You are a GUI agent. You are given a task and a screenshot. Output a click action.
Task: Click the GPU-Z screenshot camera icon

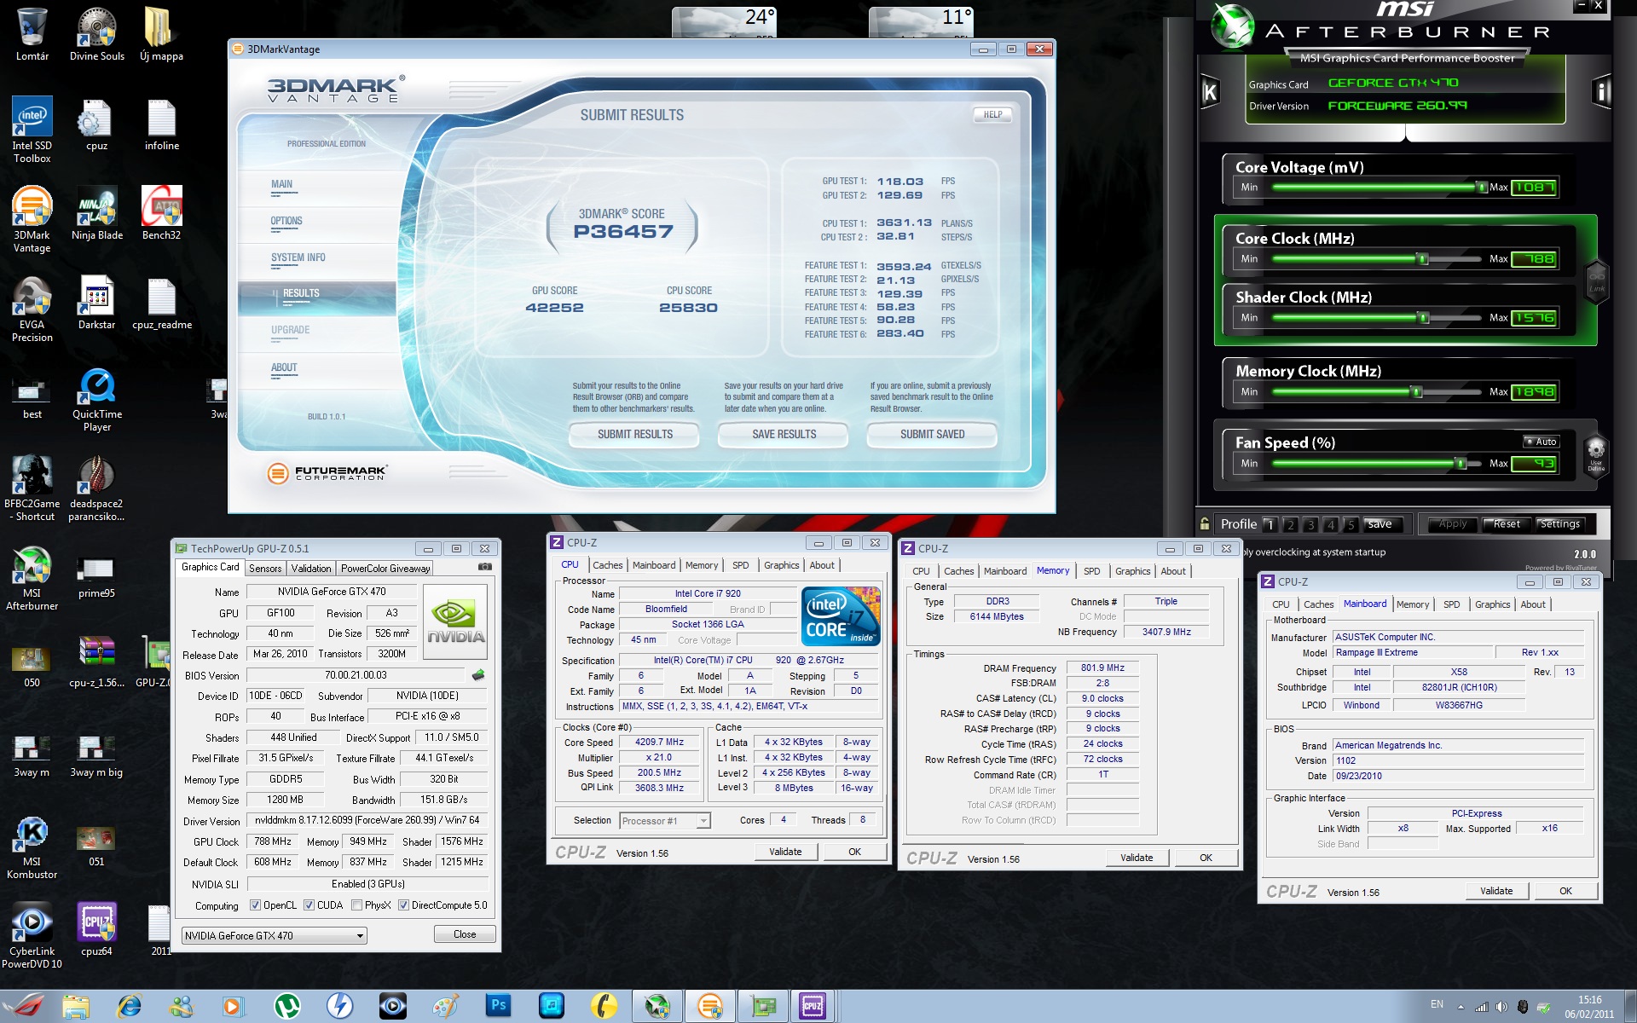[484, 567]
